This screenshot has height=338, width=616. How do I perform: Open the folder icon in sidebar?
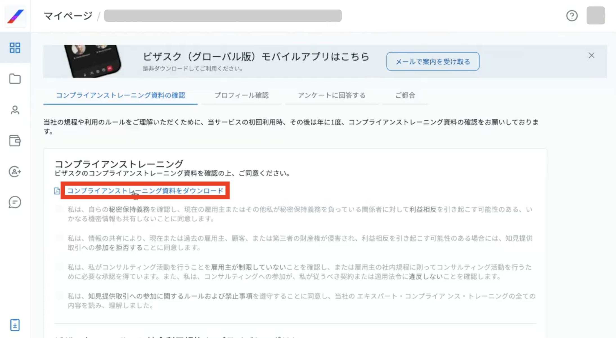(x=15, y=79)
